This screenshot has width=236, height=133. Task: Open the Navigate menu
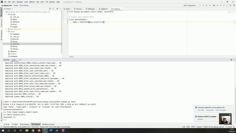pyautogui.click(x=20, y=2)
